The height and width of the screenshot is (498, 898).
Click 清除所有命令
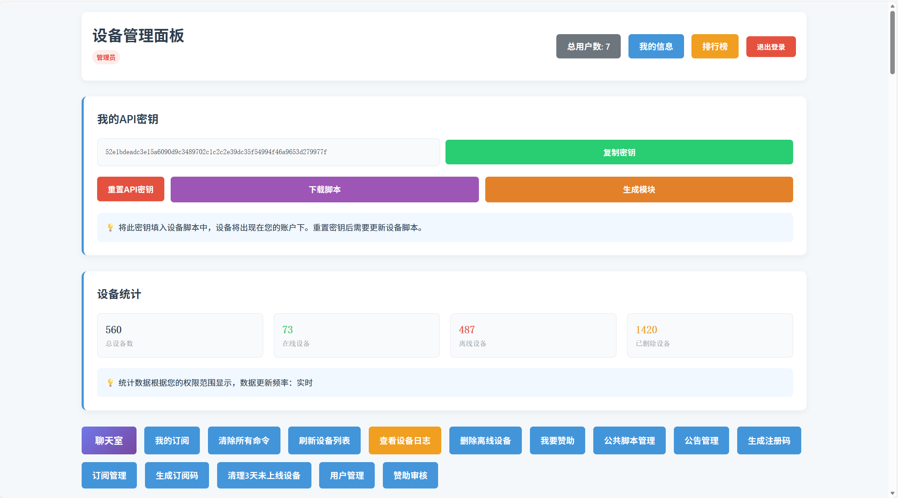244,440
